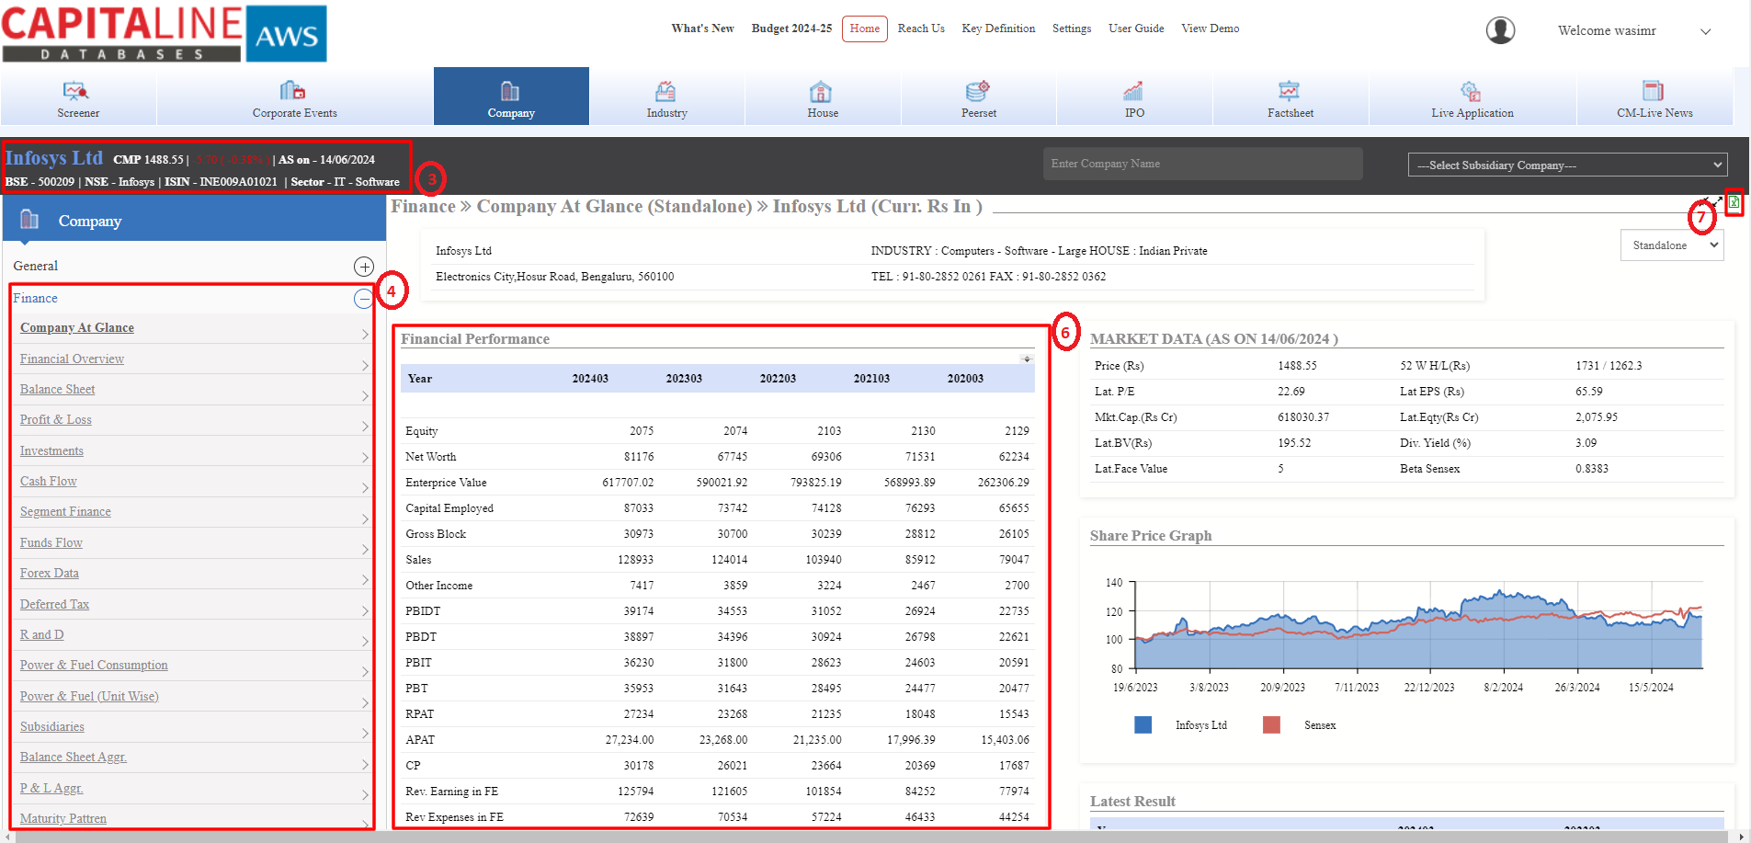This screenshot has height=843, width=1751.
Task: Open the Peerset module icon
Action: (977, 90)
